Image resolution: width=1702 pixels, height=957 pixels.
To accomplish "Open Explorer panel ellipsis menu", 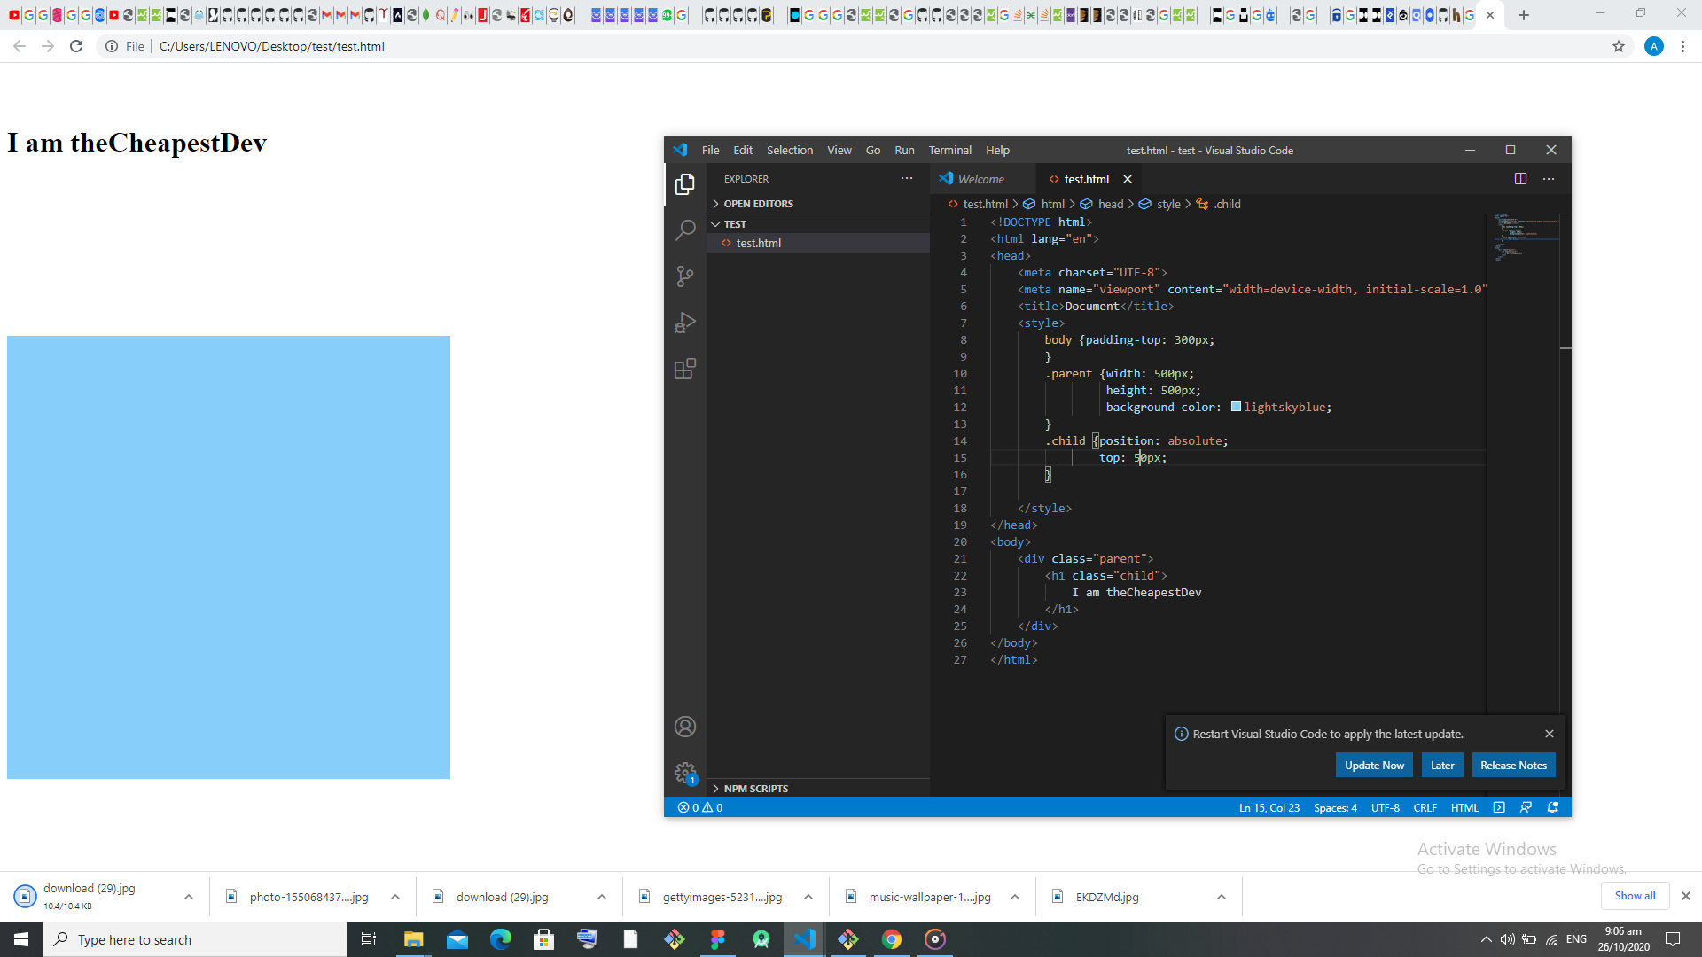I will (906, 179).
